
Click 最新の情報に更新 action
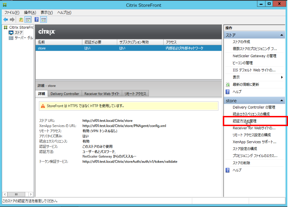point(246,84)
